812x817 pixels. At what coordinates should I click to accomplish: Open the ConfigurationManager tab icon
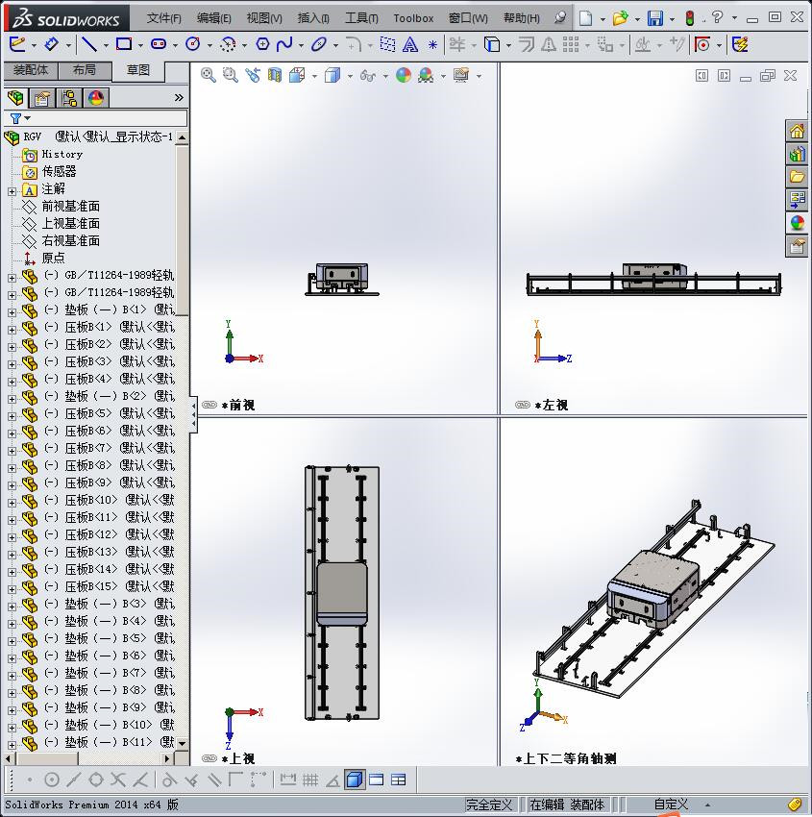coord(69,97)
